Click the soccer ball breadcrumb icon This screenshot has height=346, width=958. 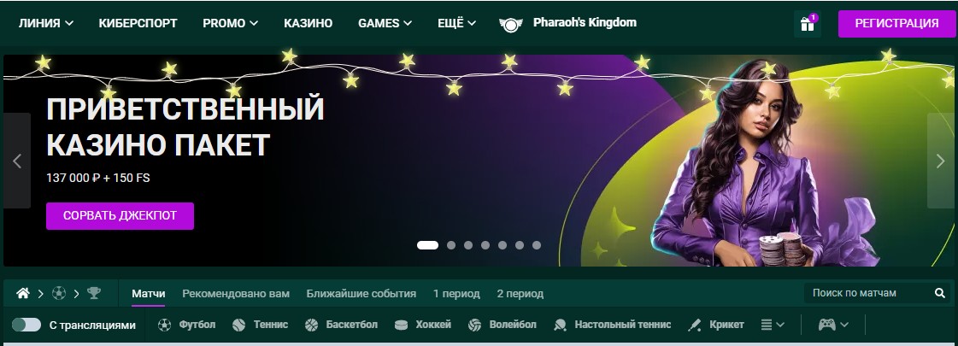[59, 293]
